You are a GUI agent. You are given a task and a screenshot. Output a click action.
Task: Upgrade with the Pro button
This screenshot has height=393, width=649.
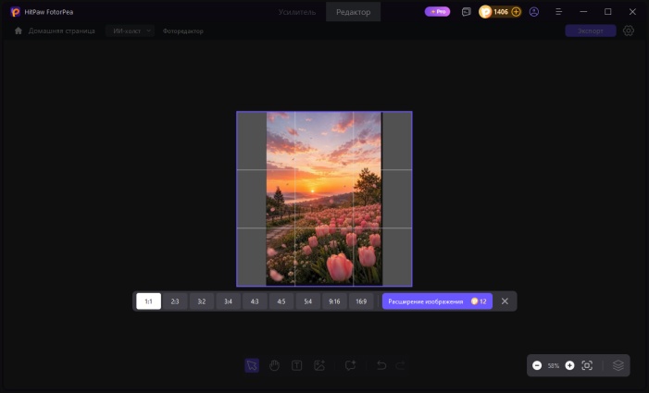438,12
